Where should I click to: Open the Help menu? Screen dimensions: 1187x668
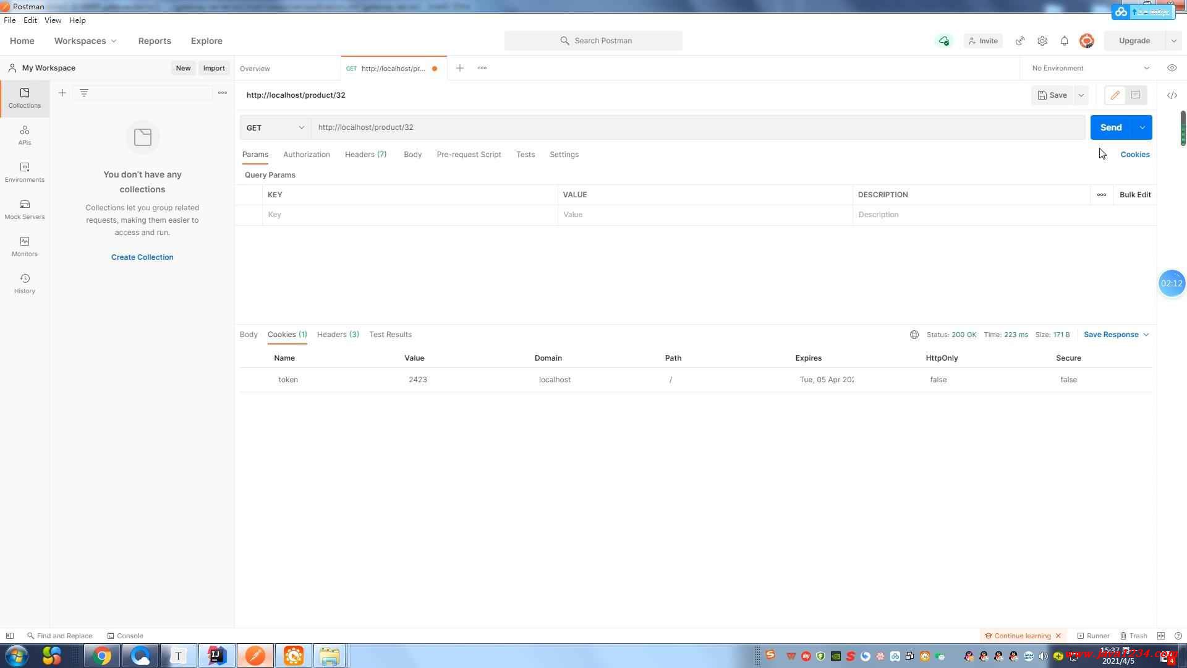(77, 20)
